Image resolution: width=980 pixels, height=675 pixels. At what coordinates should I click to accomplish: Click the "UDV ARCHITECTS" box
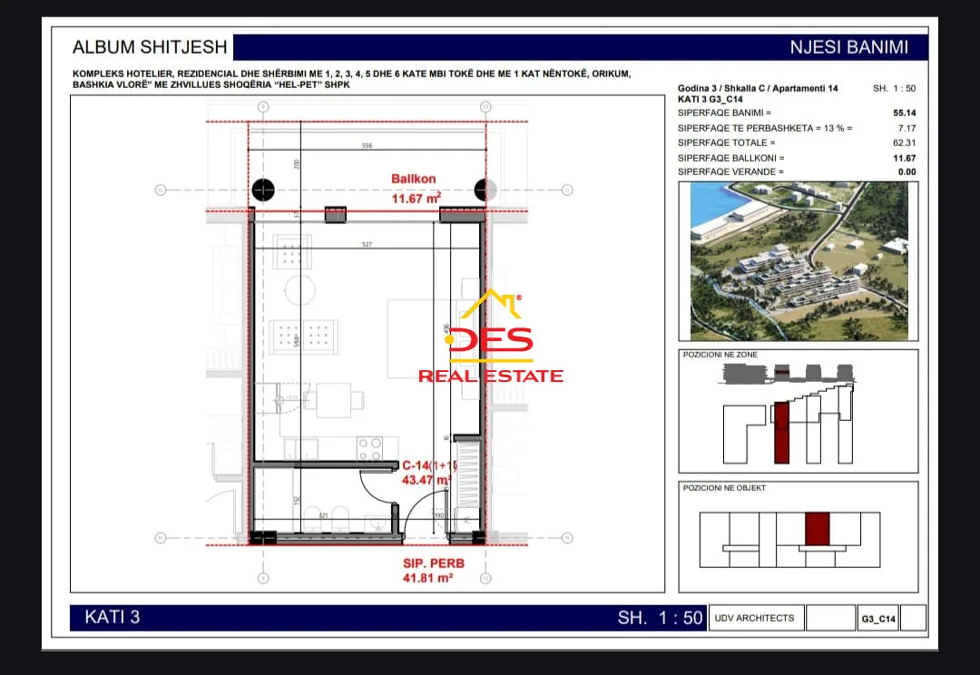(755, 618)
